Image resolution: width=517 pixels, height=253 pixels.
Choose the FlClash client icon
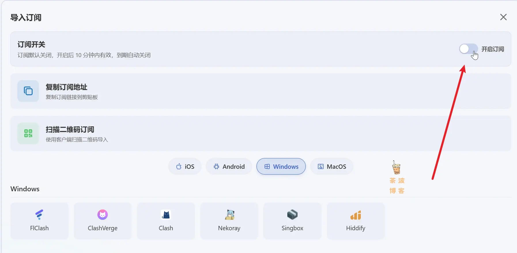39,215
